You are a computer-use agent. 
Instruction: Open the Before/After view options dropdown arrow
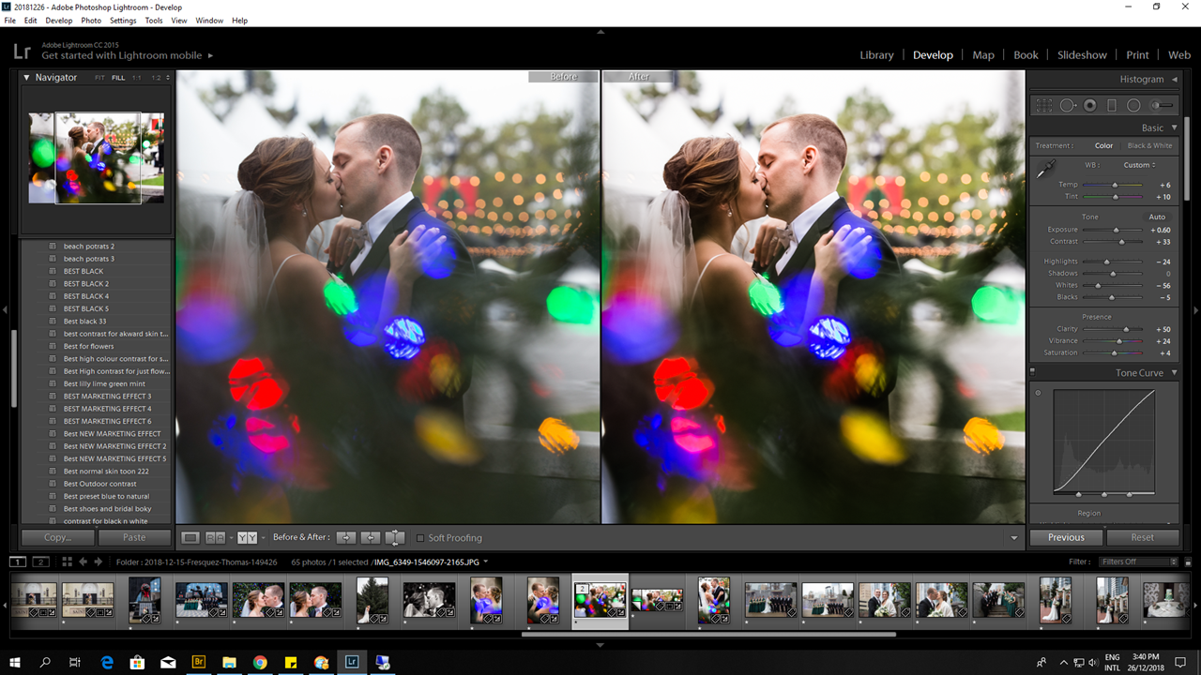pyautogui.click(x=263, y=538)
